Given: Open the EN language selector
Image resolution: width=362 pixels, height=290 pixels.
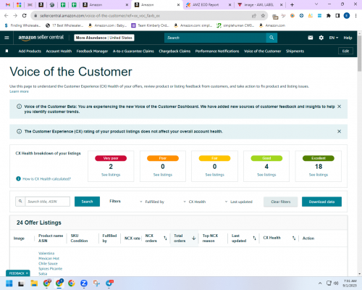Looking at the screenshot, I should point(334,38).
